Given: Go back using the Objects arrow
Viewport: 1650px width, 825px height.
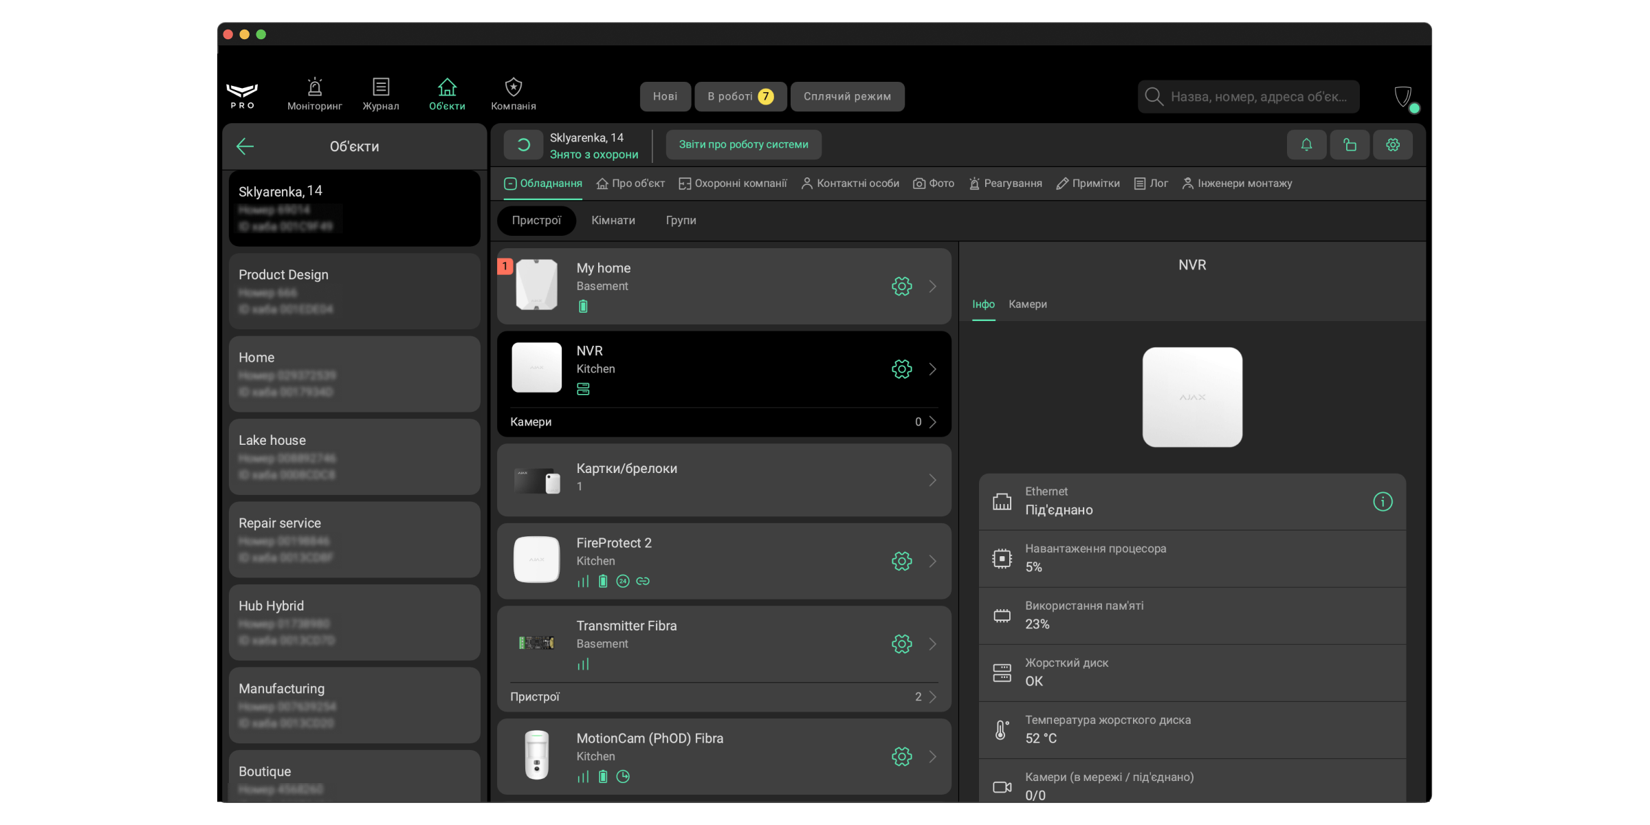Looking at the screenshot, I should 245,146.
